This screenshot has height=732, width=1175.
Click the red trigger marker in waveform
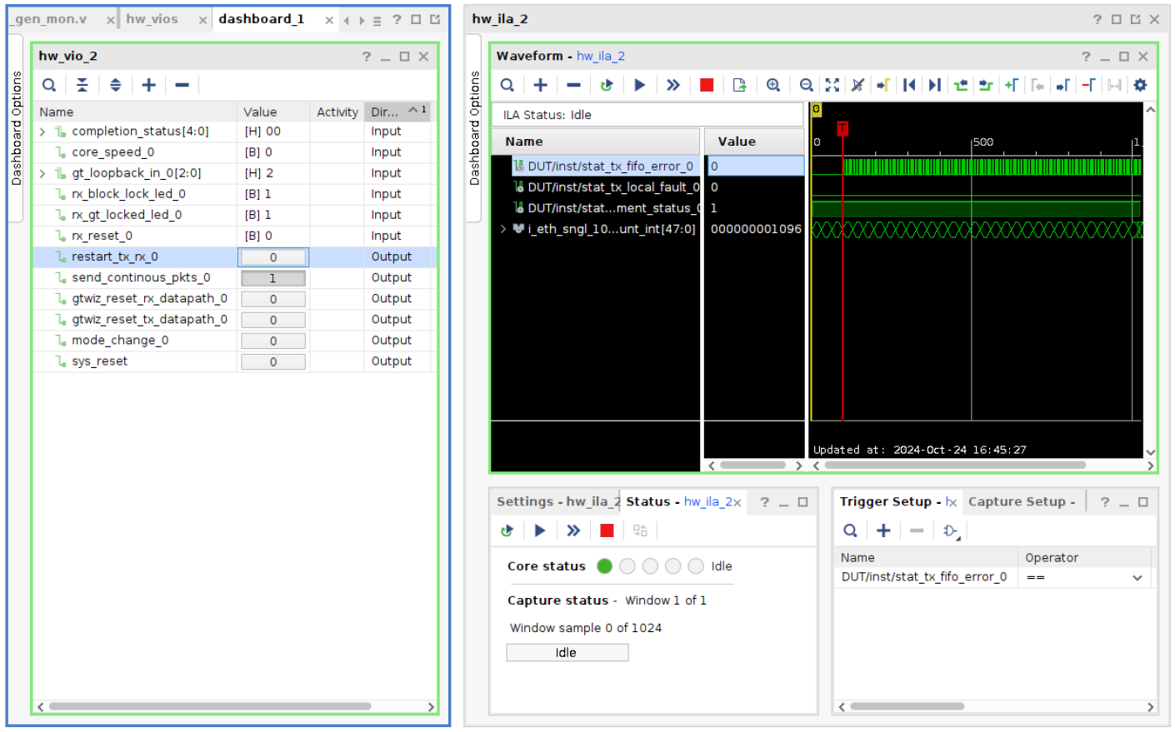click(842, 127)
